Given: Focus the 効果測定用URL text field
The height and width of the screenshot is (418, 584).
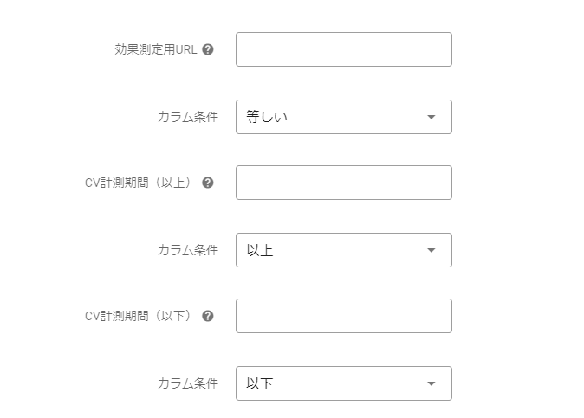Looking at the screenshot, I should [x=343, y=49].
